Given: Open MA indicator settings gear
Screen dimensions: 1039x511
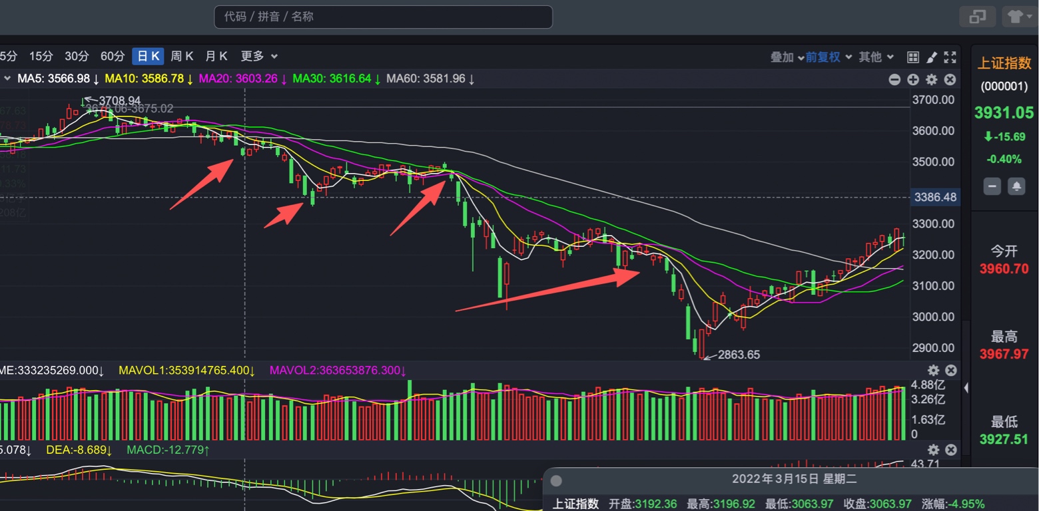Looking at the screenshot, I should pos(932,79).
